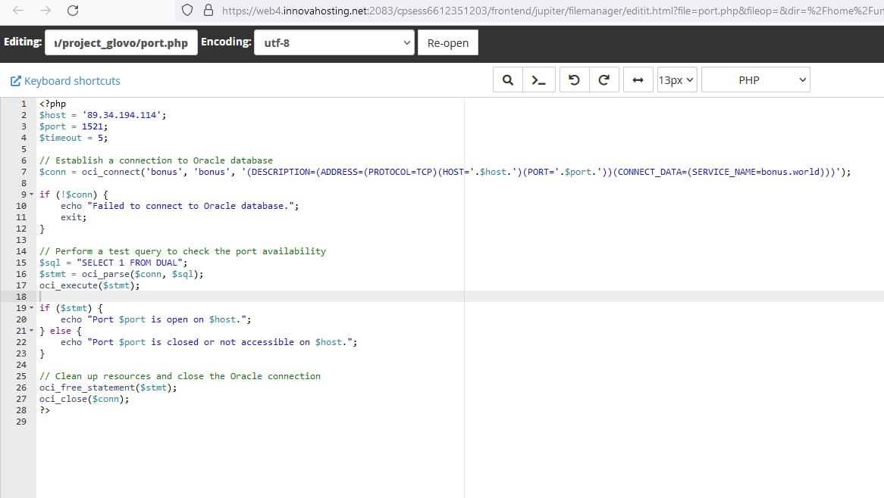Click the exit; statement on line 11
Screen dimensions: 884x498
coord(74,217)
